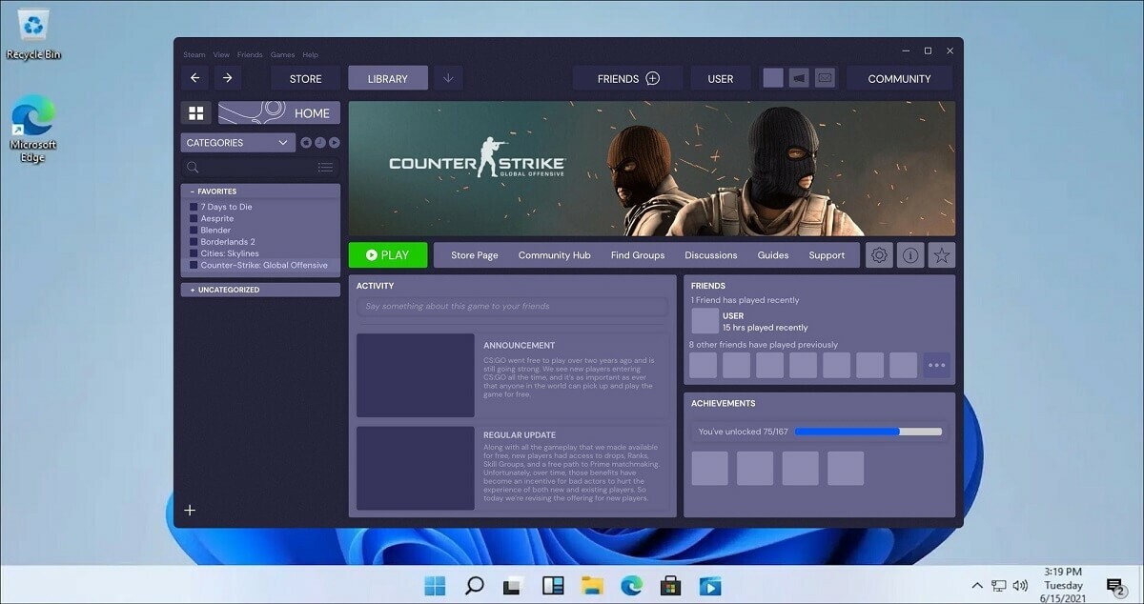Show more friends with the three-dots button
Image resolution: width=1144 pixels, height=604 pixels.
pos(936,365)
